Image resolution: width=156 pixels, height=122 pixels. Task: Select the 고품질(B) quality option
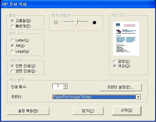point(21,21)
